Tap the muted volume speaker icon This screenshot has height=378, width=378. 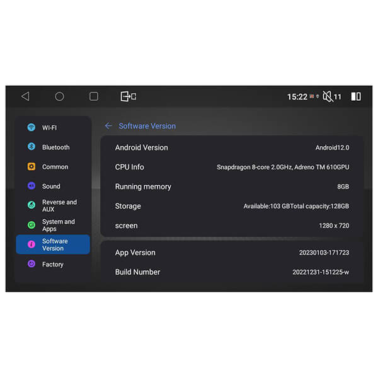click(327, 96)
